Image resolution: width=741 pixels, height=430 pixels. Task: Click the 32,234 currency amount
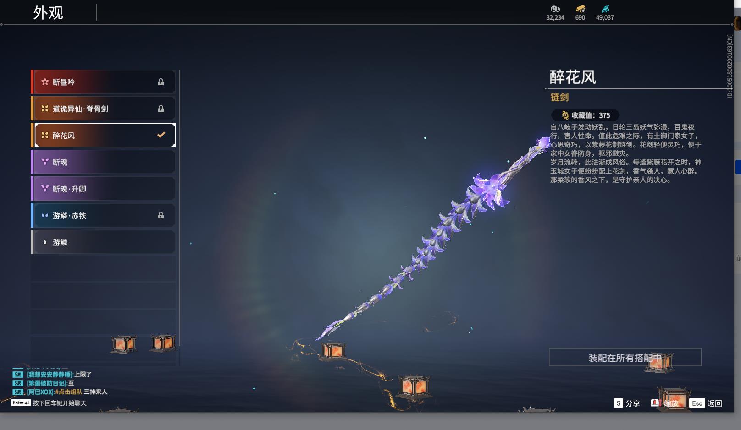pyautogui.click(x=555, y=17)
